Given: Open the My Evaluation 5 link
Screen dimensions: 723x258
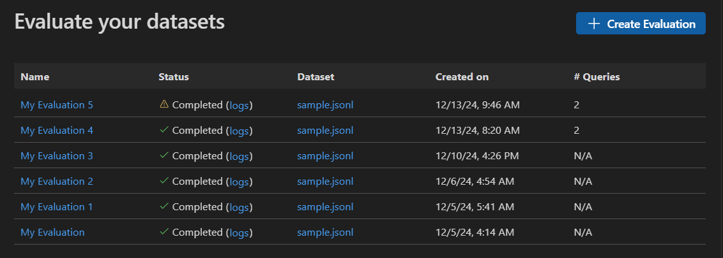Looking at the screenshot, I should [57, 105].
